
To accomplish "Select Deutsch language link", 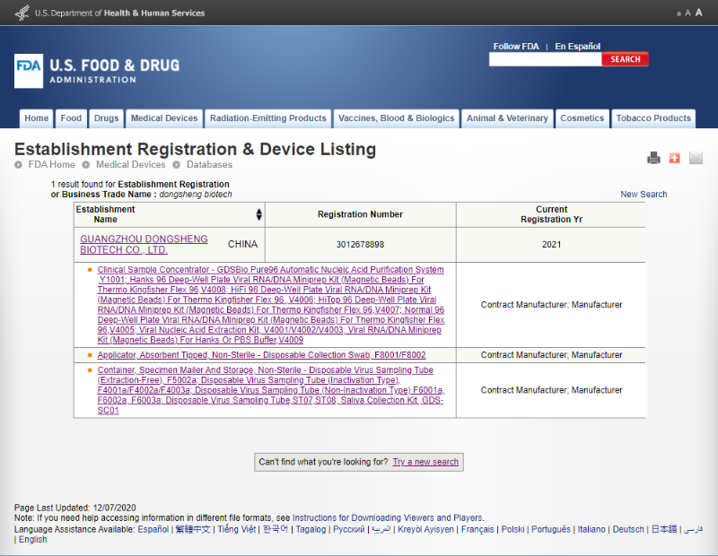I will pos(627,529).
